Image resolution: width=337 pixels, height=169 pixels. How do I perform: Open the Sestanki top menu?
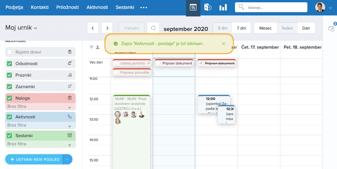point(125,7)
